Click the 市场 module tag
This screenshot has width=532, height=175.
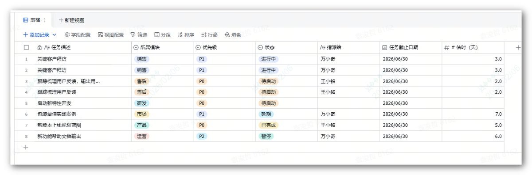point(141,114)
